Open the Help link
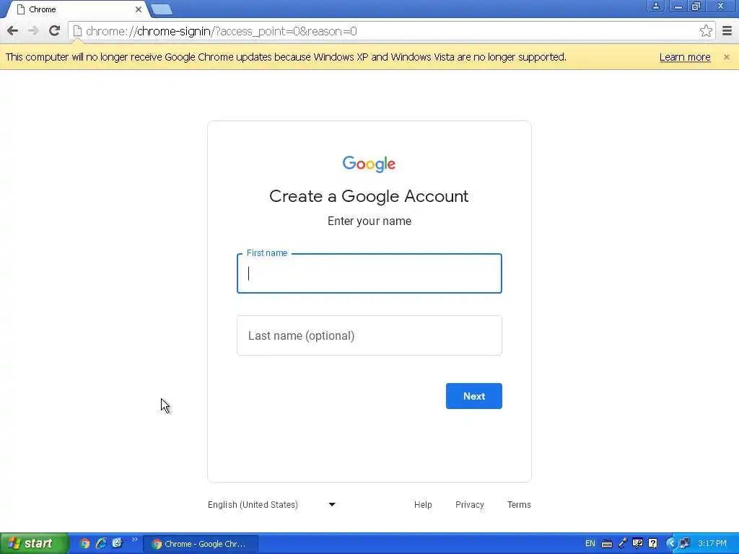Viewport: 739px width, 554px height. [423, 504]
